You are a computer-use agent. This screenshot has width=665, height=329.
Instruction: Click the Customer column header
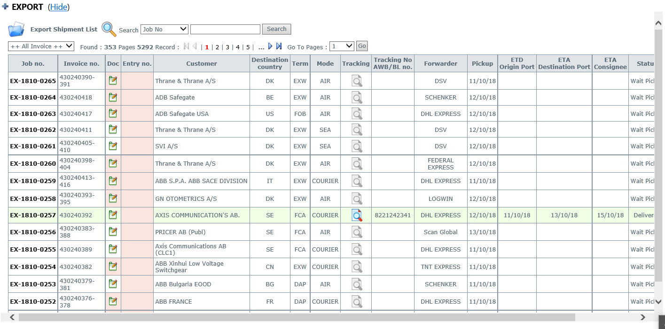(x=202, y=63)
